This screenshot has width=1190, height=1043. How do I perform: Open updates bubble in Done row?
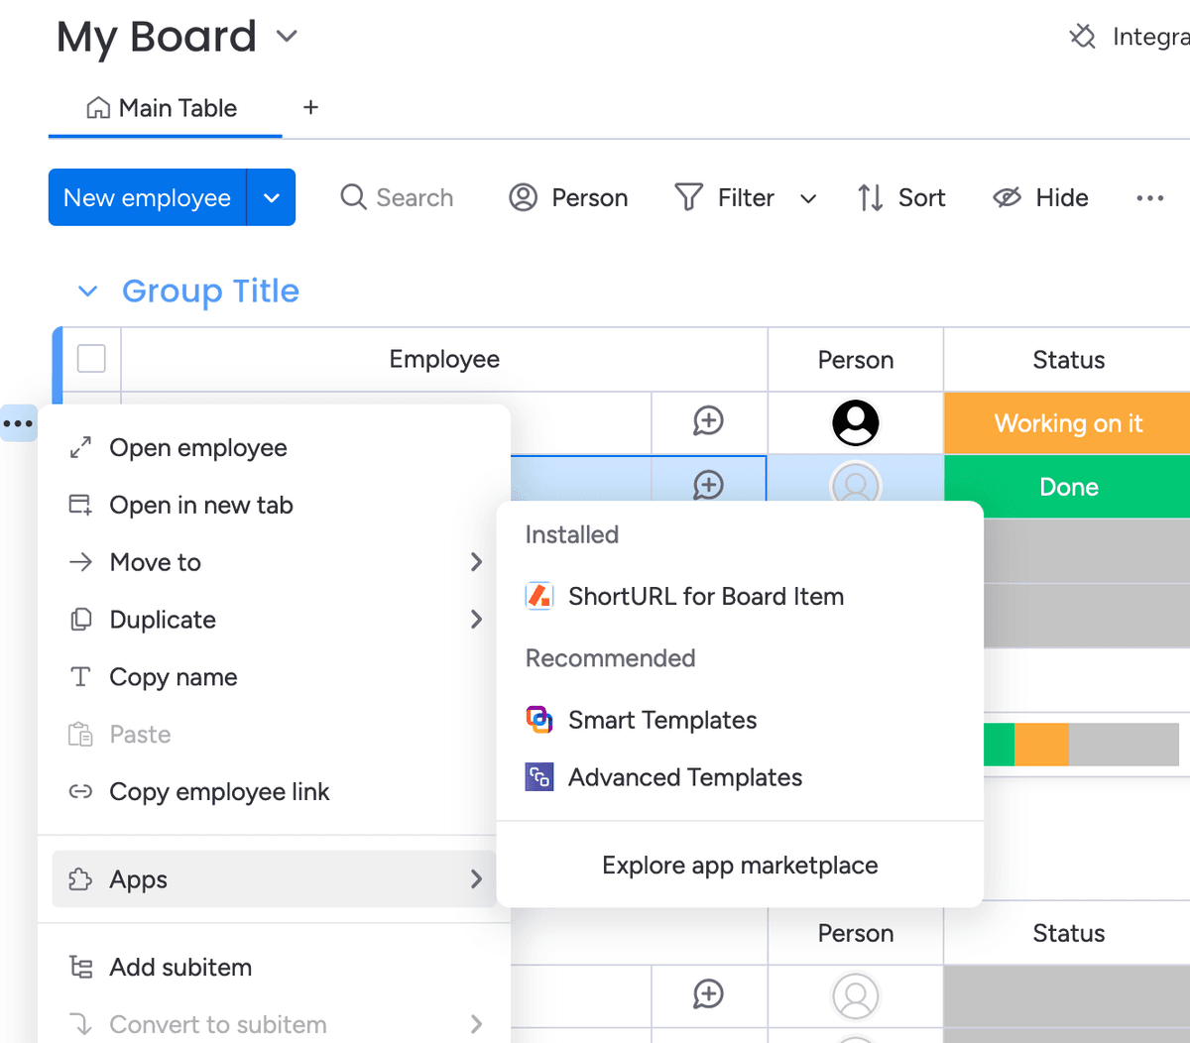pyautogui.click(x=708, y=484)
